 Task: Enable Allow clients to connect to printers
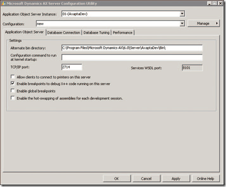13,77
